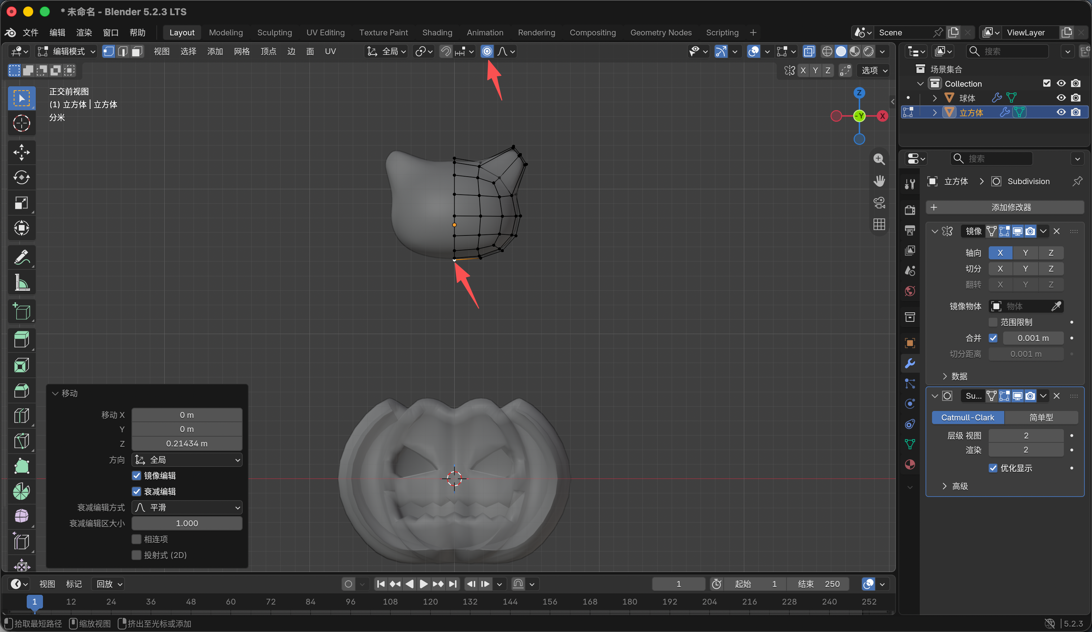Open 方向 全局 dropdown in move panel
Image resolution: width=1092 pixels, height=632 pixels.
(187, 460)
